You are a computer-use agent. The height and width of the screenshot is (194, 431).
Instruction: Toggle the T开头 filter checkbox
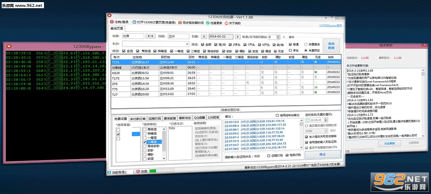pos(245,44)
